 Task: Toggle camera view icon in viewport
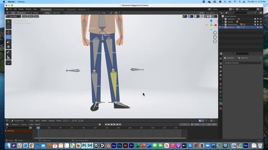(x=215, y=41)
